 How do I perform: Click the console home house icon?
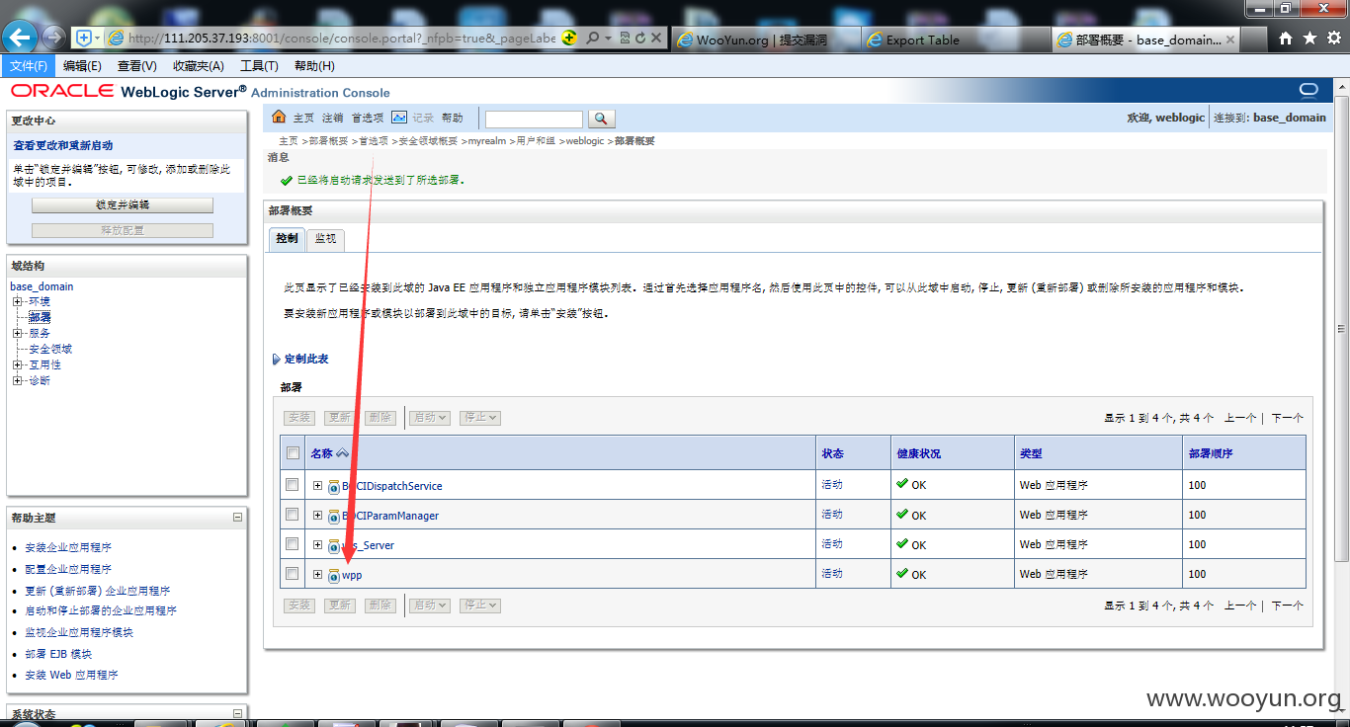pyautogui.click(x=279, y=118)
